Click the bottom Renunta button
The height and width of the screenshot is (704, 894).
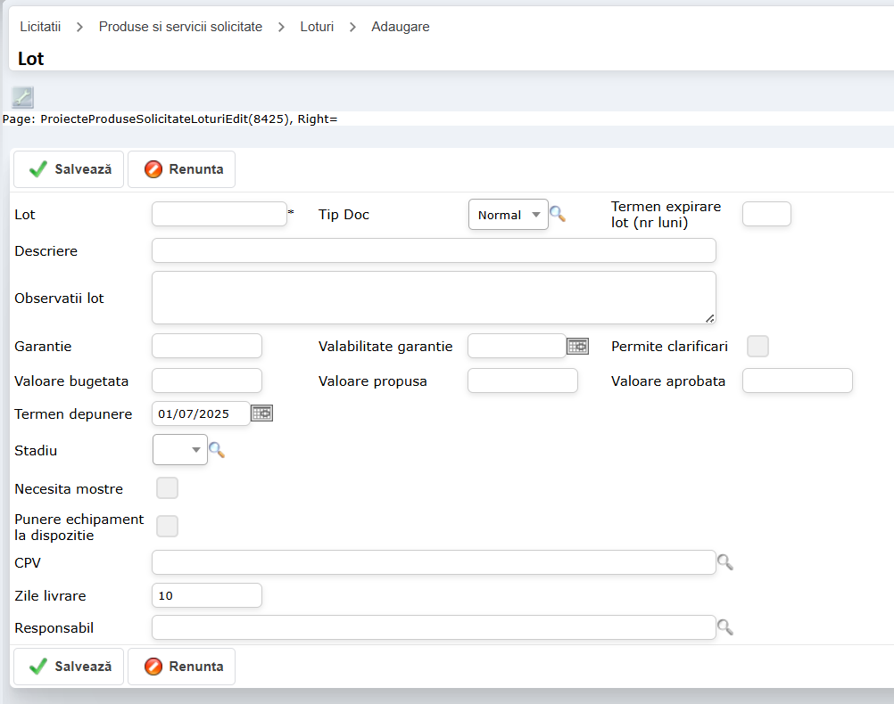pyautogui.click(x=182, y=666)
